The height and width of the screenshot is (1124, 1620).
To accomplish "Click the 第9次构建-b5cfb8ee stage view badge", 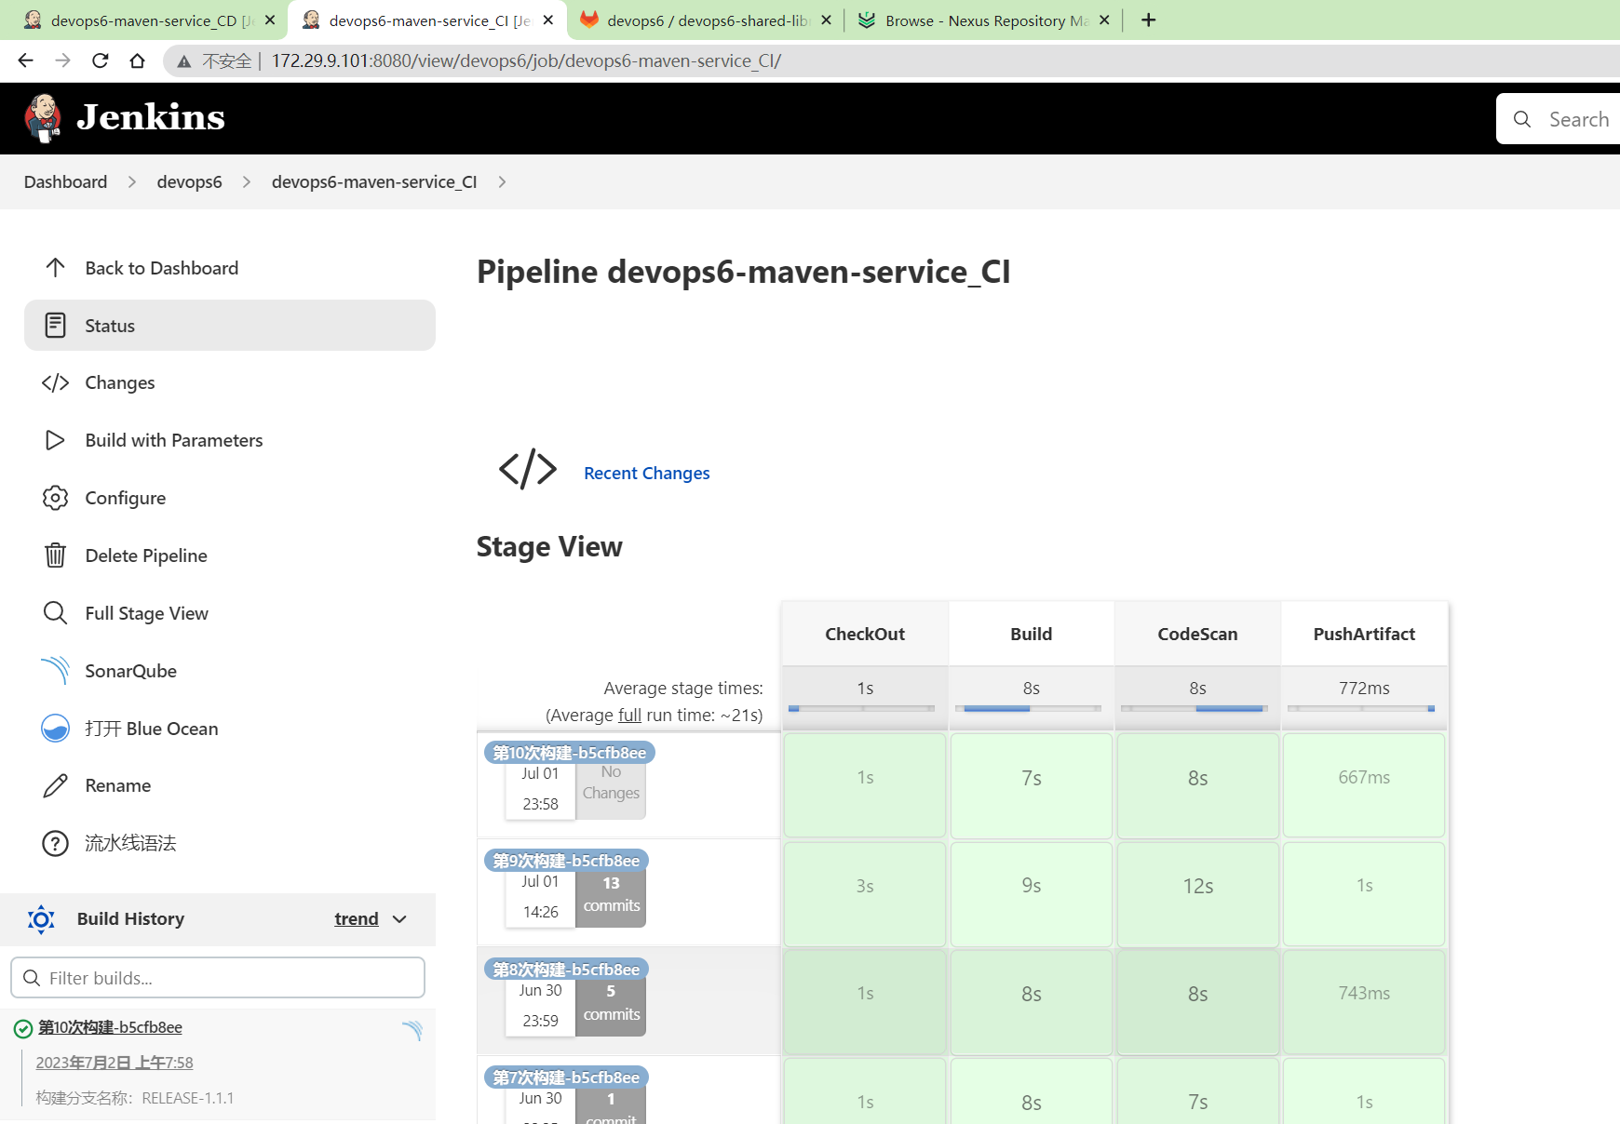I will click(566, 861).
